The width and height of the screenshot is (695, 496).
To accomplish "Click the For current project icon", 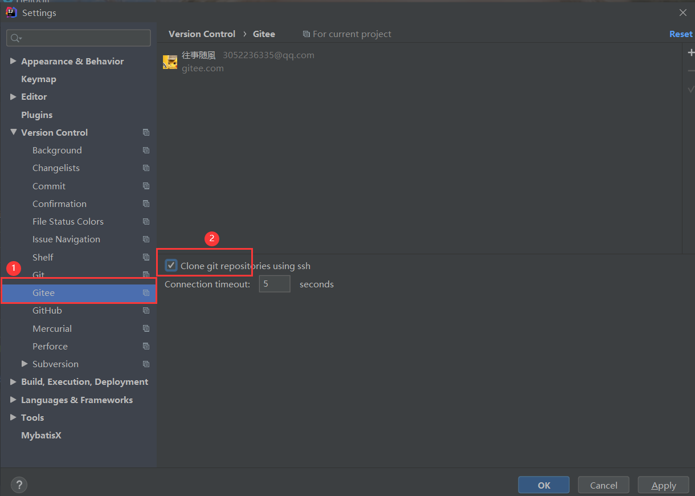I will [306, 34].
